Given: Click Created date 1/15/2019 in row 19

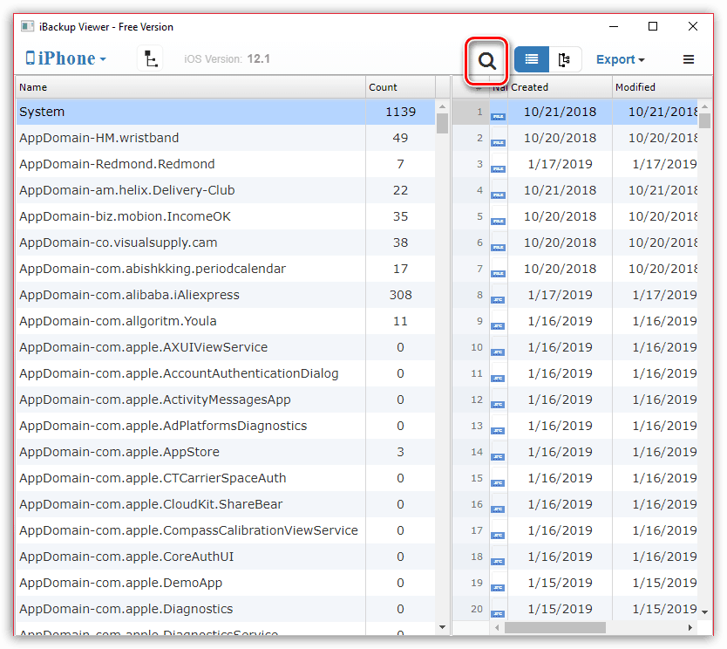Looking at the screenshot, I should click(x=561, y=583).
